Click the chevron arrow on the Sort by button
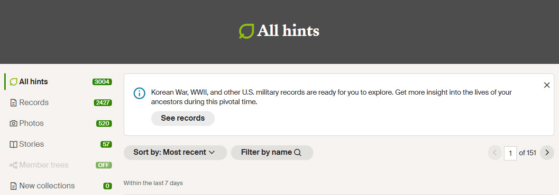The image size is (559, 195). 212,152
